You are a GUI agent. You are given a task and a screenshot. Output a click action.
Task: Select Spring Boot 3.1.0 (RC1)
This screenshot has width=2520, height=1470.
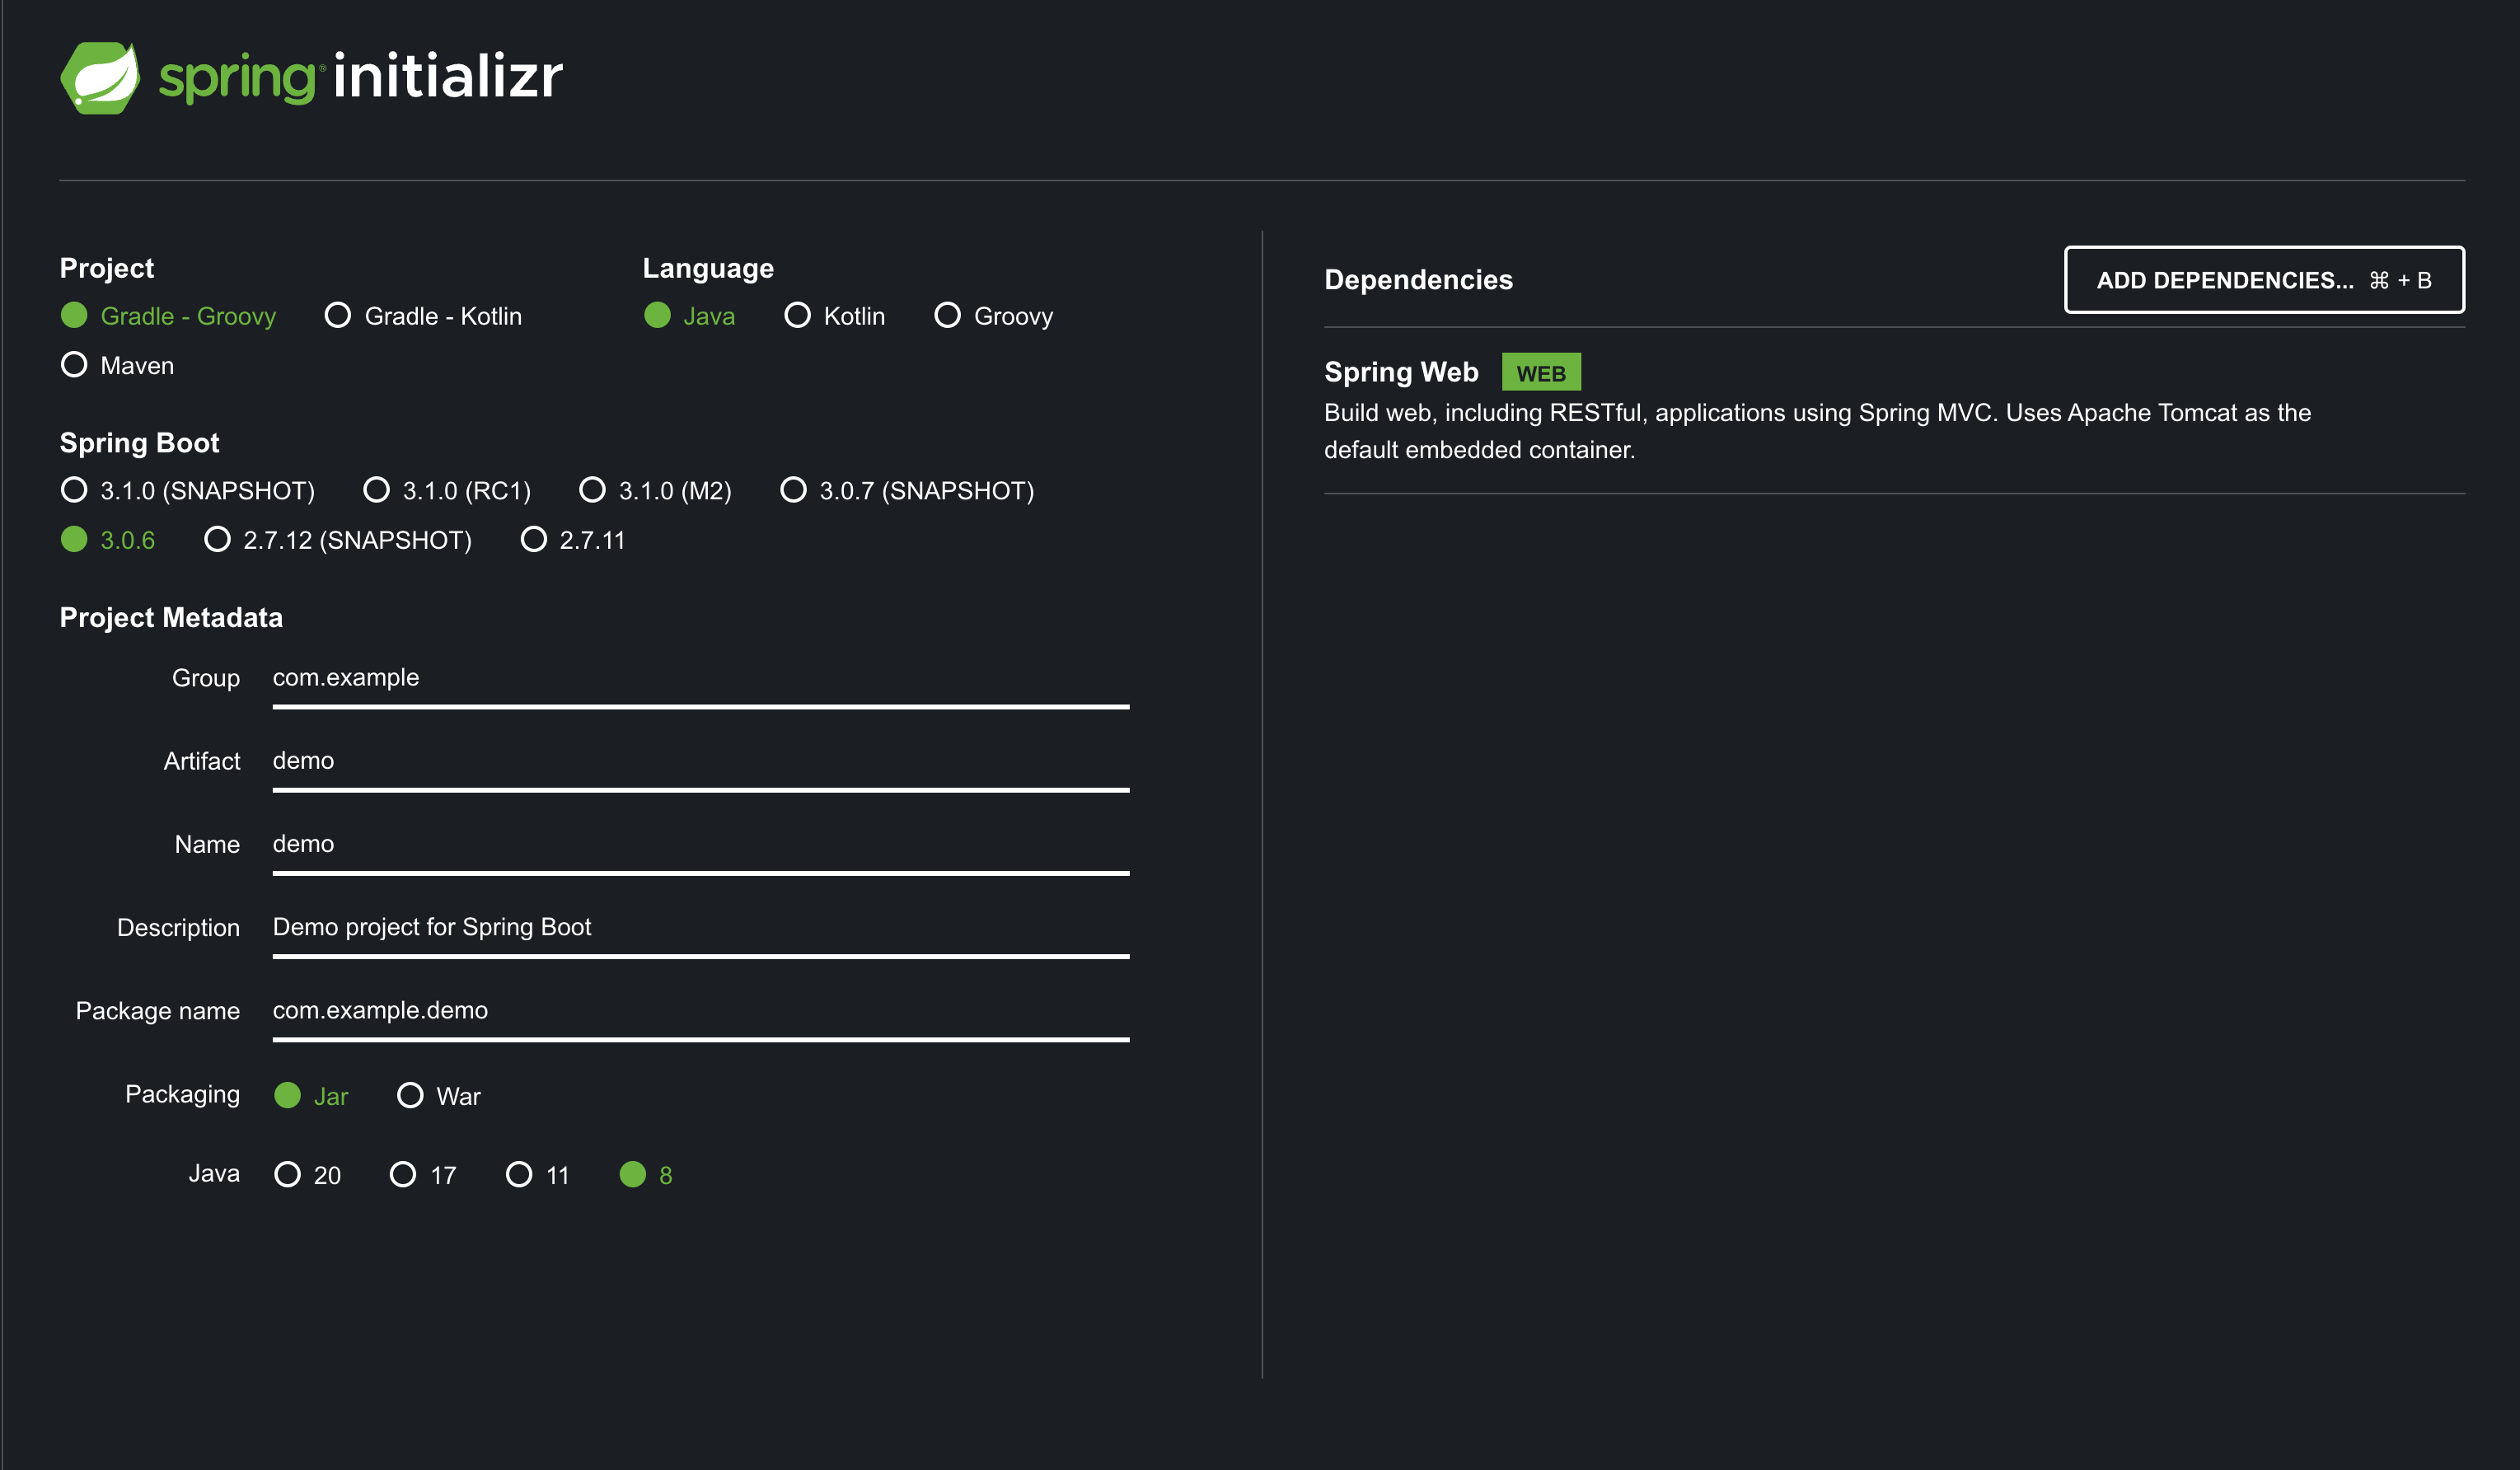(x=376, y=490)
